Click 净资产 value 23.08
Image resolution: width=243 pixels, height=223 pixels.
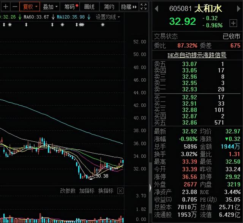[x=189, y=192]
